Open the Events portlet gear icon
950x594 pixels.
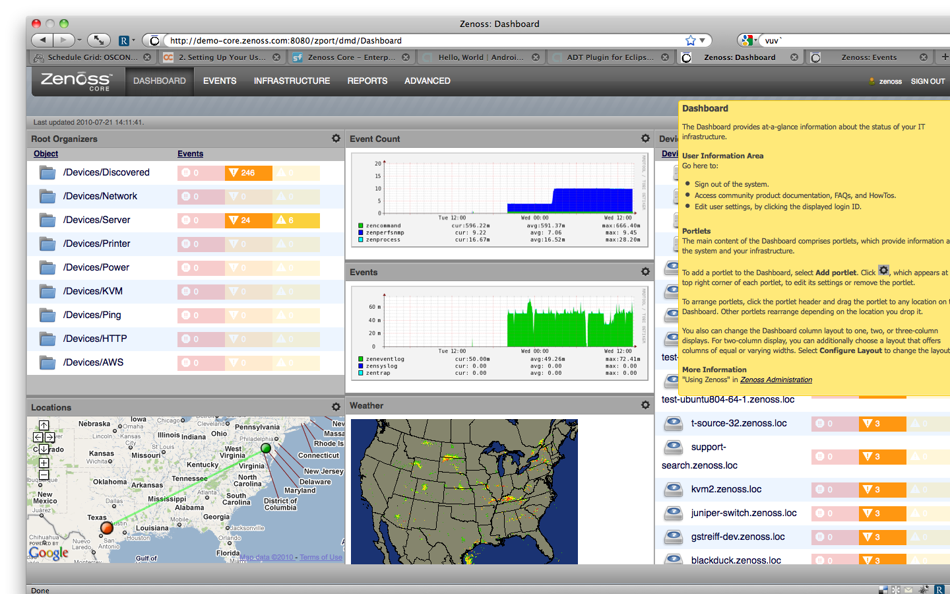click(x=645, y=272)
